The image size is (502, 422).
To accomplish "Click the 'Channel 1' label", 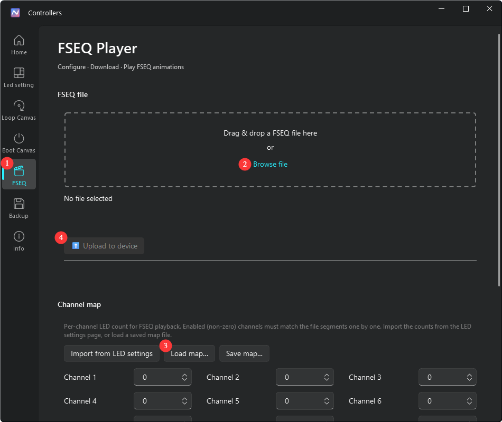I will coord(80,377).
